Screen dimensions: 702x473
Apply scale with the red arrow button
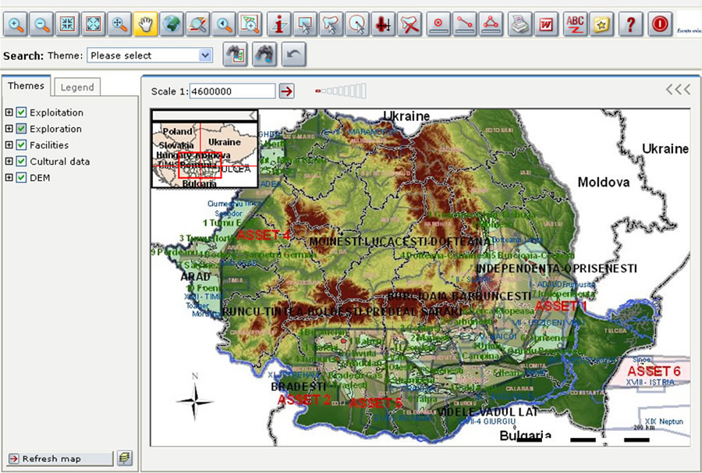coord(286,91)
